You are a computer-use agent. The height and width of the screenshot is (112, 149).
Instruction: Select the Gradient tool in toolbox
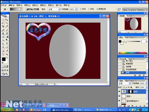point(7,37)
